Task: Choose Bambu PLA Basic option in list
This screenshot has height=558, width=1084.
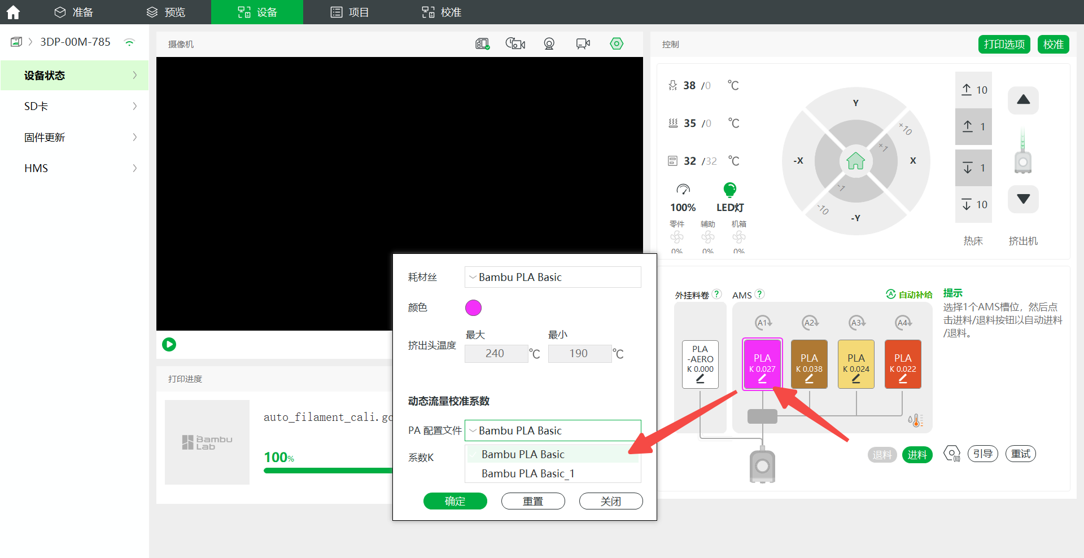Action: [553, 454]
